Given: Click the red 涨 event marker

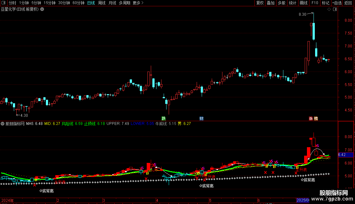Looking at the screenshot, I should (x=311, y=119).
